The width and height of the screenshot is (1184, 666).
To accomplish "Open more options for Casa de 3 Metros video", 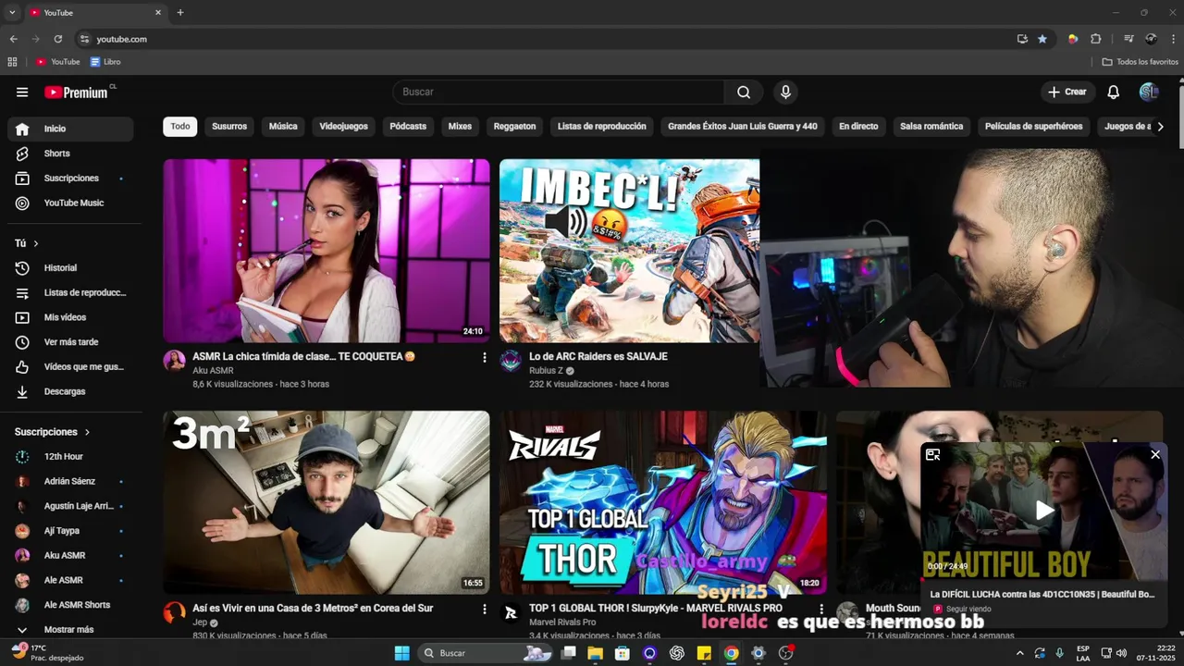I will tap(484, 609).
